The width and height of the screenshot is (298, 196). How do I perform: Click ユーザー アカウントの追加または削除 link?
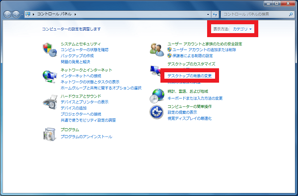[x=204, y=50]
